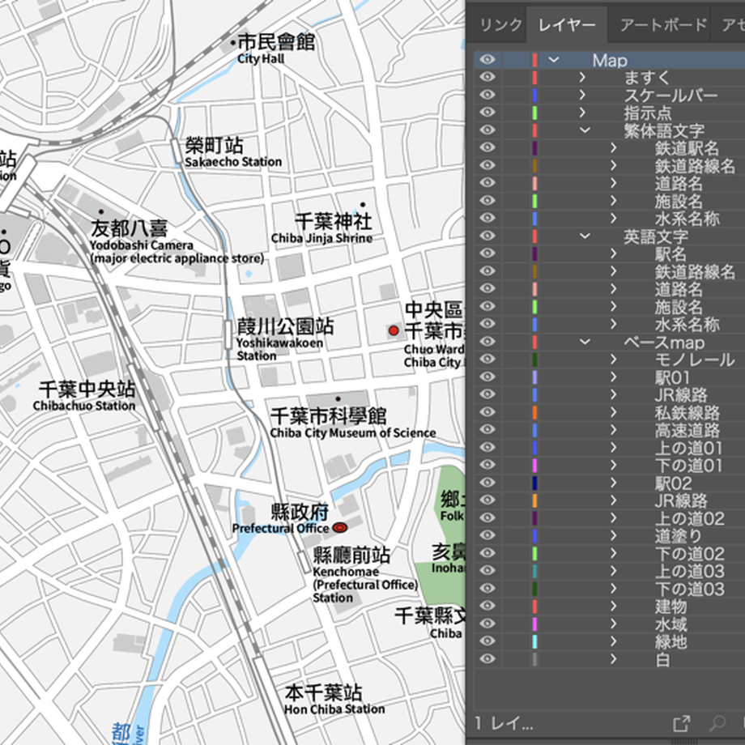Click the magnifier locate-object icon
This screenshot has width=745, height=745.
(x=717, y=724)
